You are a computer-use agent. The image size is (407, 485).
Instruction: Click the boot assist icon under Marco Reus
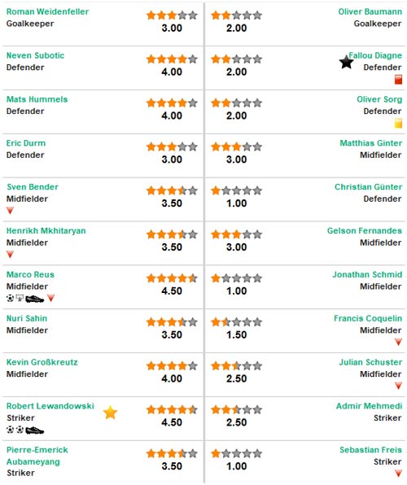(35, 299)
